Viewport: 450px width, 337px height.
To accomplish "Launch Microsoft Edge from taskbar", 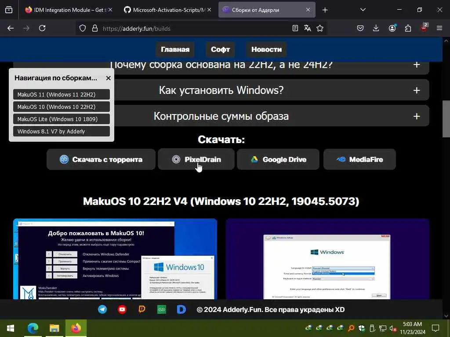I will coord(33,328).
